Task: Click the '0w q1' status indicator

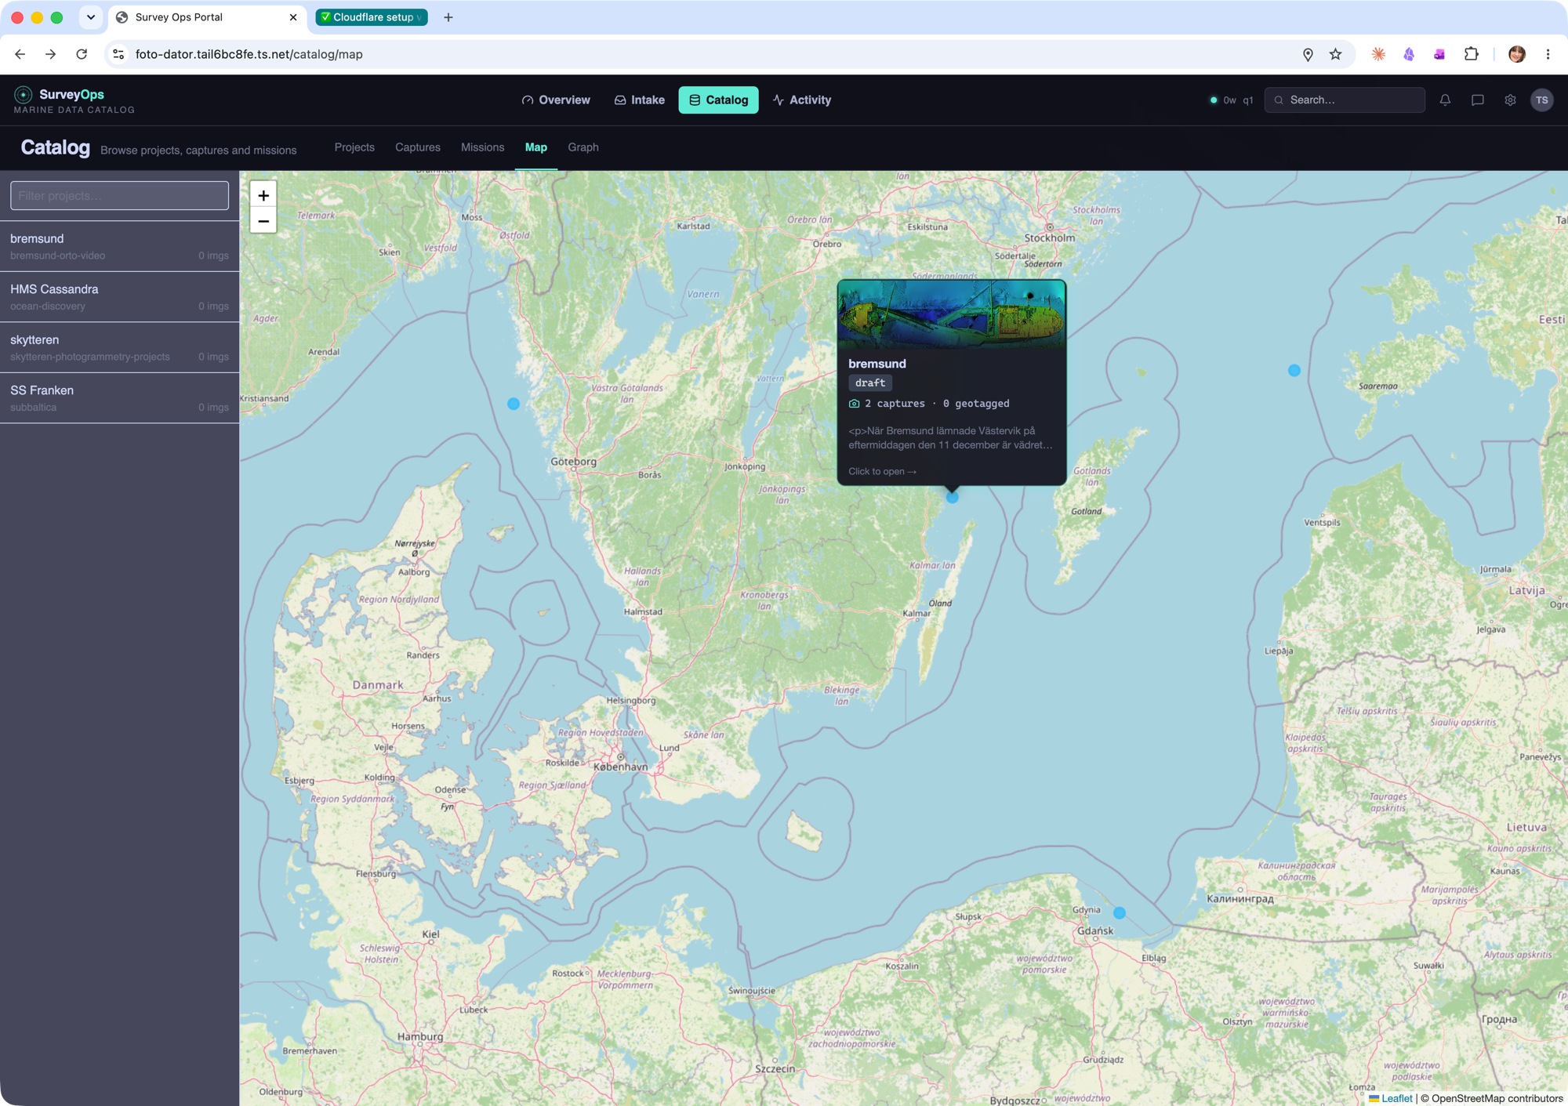Action: 1231,100
